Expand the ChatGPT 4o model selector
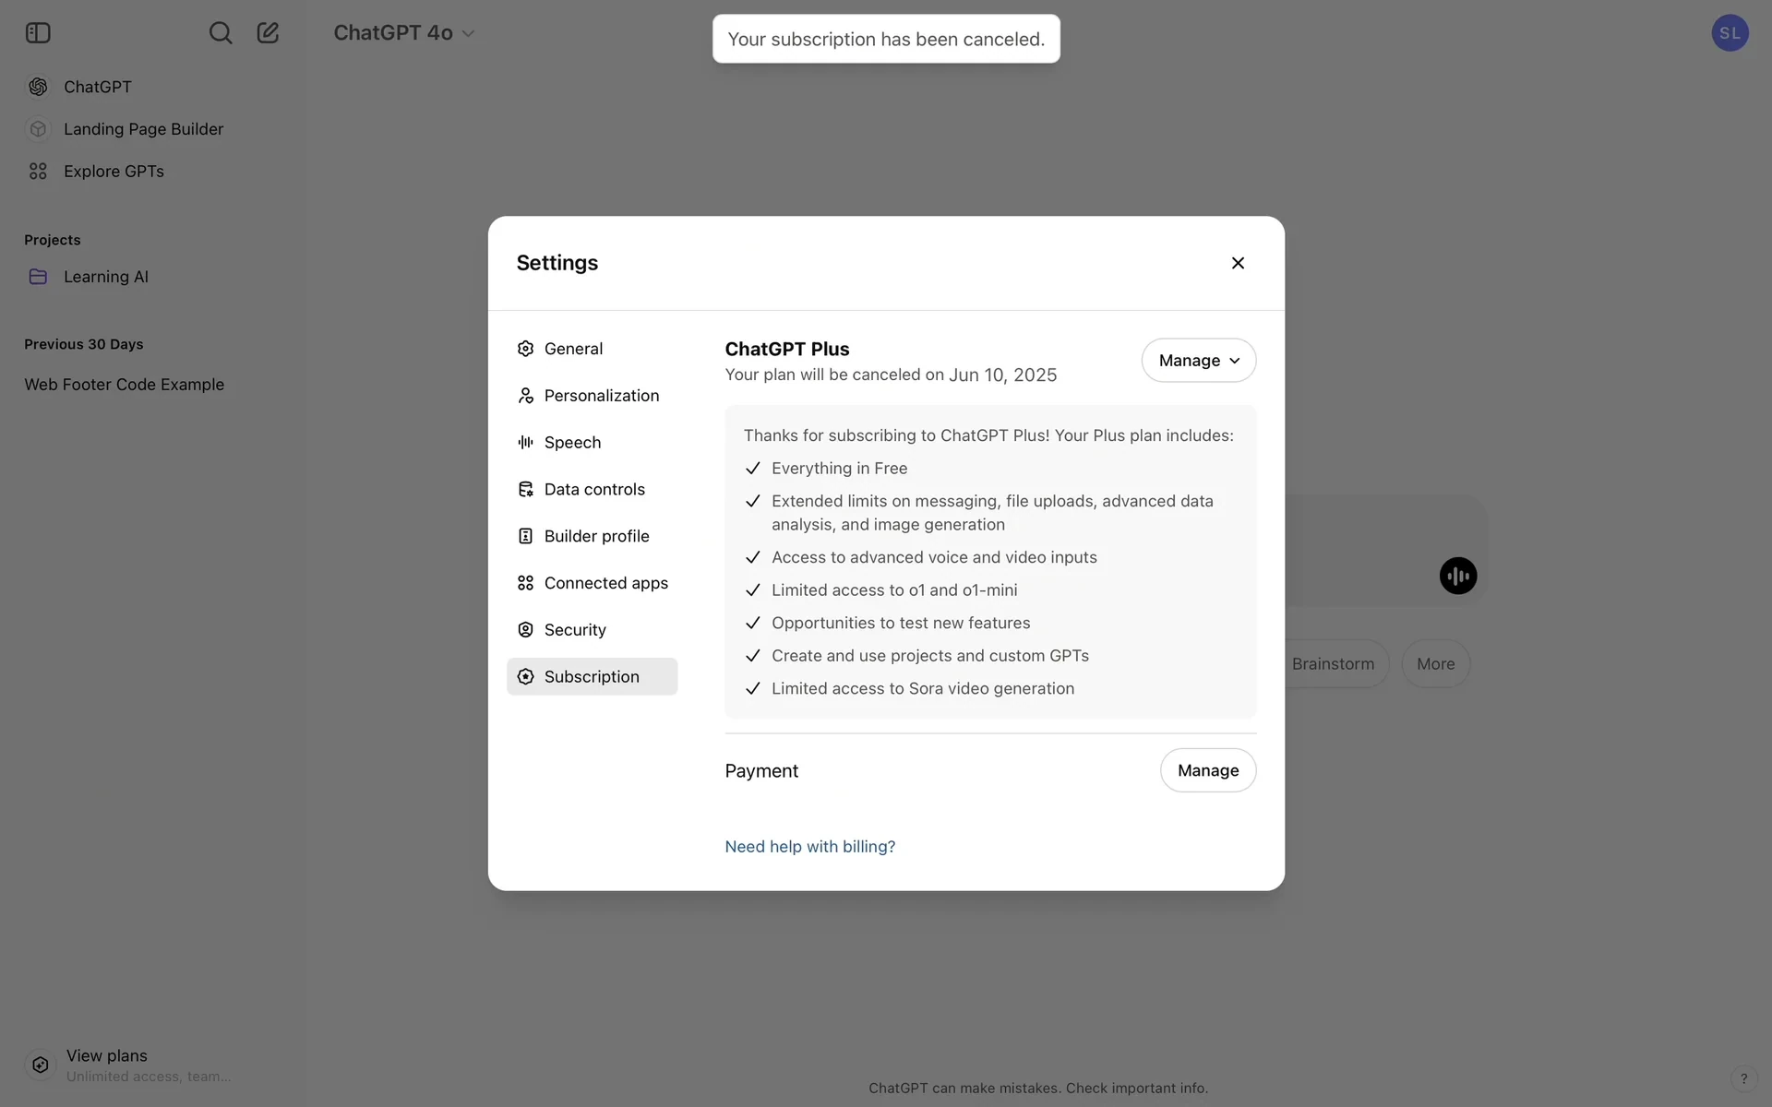1772x1107 pixels. click(404, 33)
